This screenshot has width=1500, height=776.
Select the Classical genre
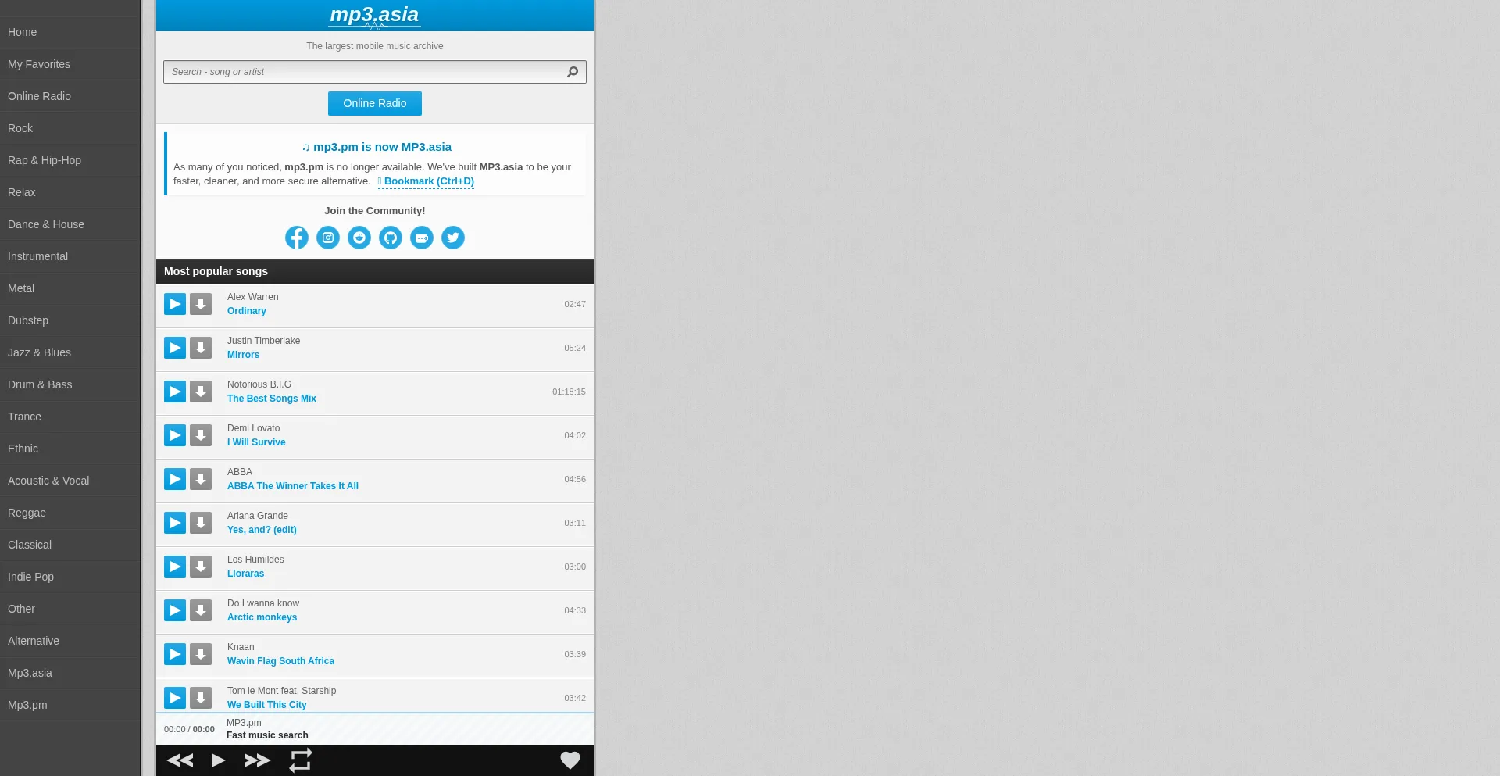(70, 545)
